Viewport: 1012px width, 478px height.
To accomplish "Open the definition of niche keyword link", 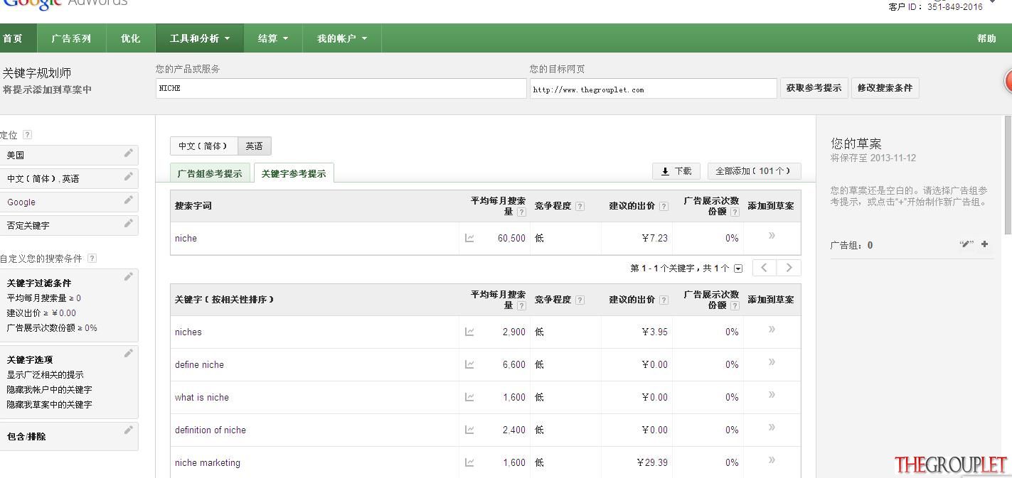I will click(x=211, y=430).
